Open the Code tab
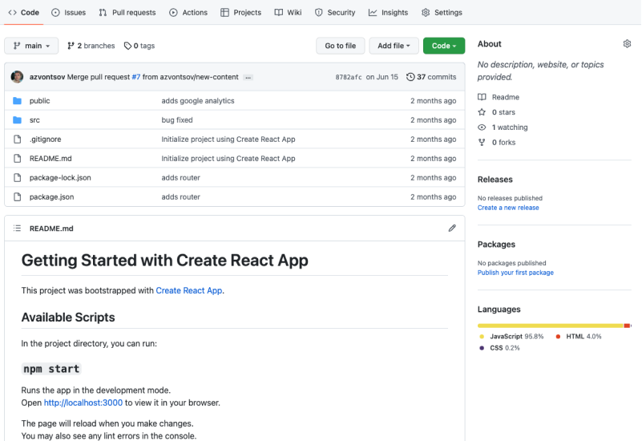The height and width of the screenshot is (441, 642). pyautogui.click(x=24, y=12)
